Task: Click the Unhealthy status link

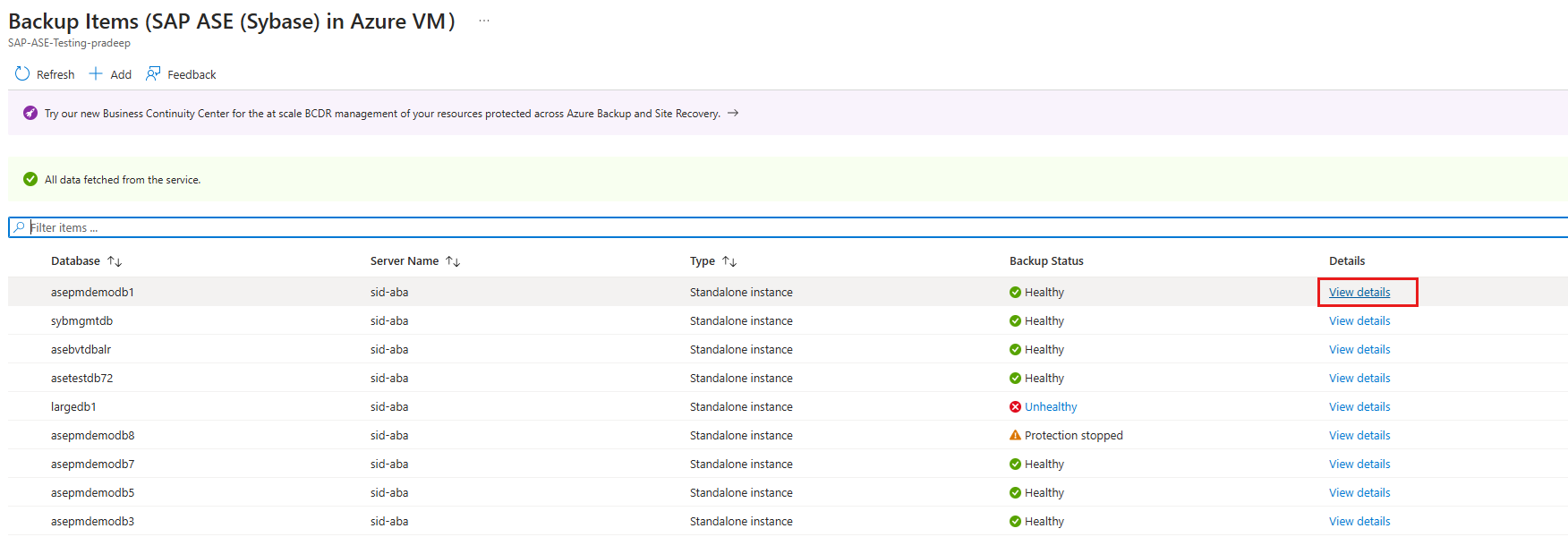Action: coord(1051,406)
